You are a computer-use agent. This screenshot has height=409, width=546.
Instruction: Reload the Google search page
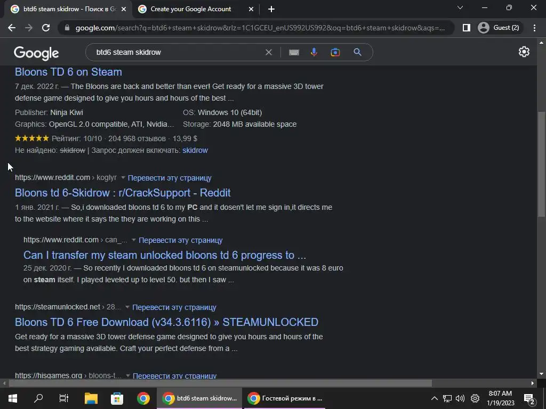click(46, 28)
